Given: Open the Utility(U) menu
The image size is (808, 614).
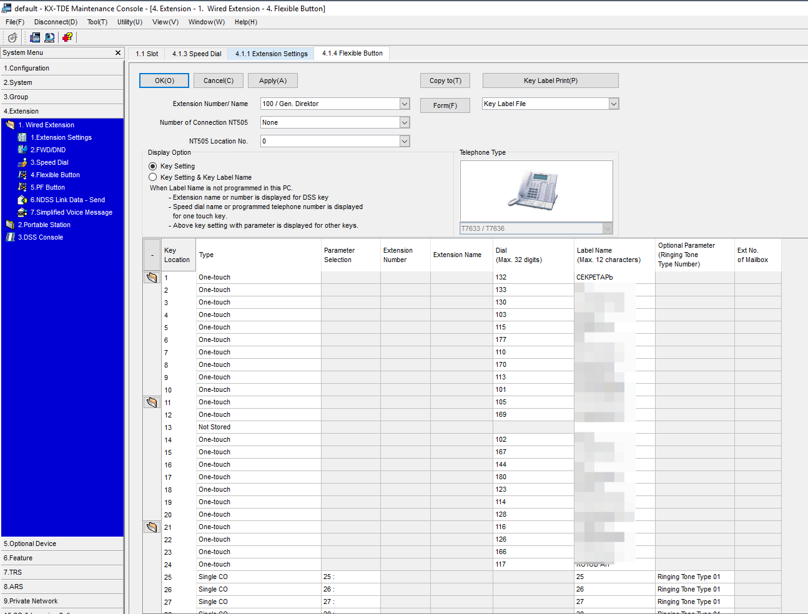Looking at the screenshot, I should (x=130, y=22).
